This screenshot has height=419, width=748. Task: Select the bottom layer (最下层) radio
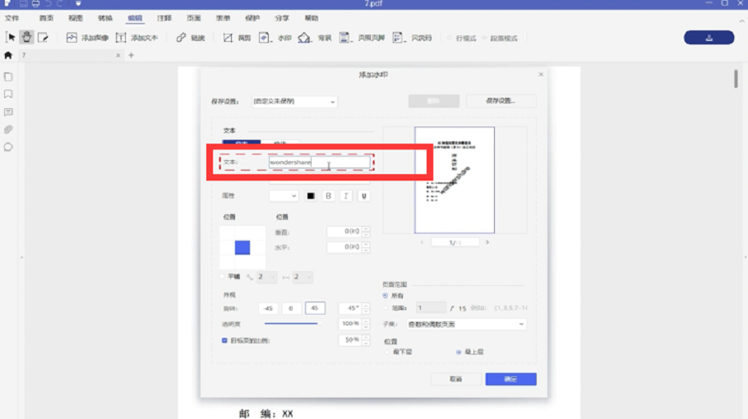[x=387, y=352]
